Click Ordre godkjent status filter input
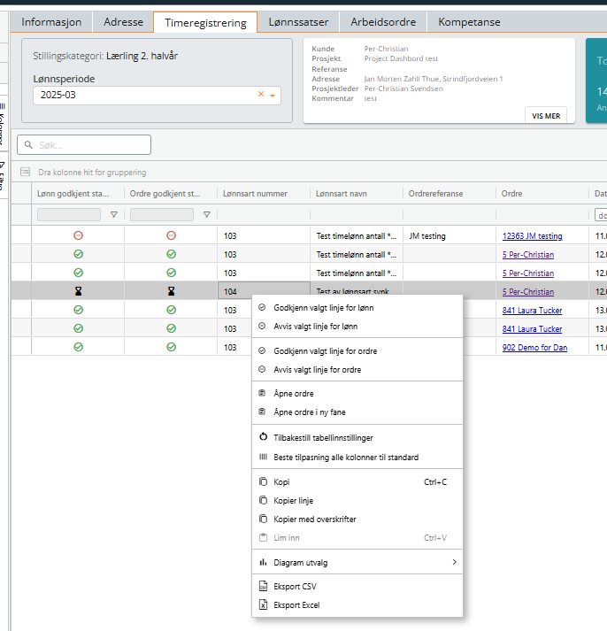Image resolution: width=607 pixels, height=631 pixels. [162, 215]
